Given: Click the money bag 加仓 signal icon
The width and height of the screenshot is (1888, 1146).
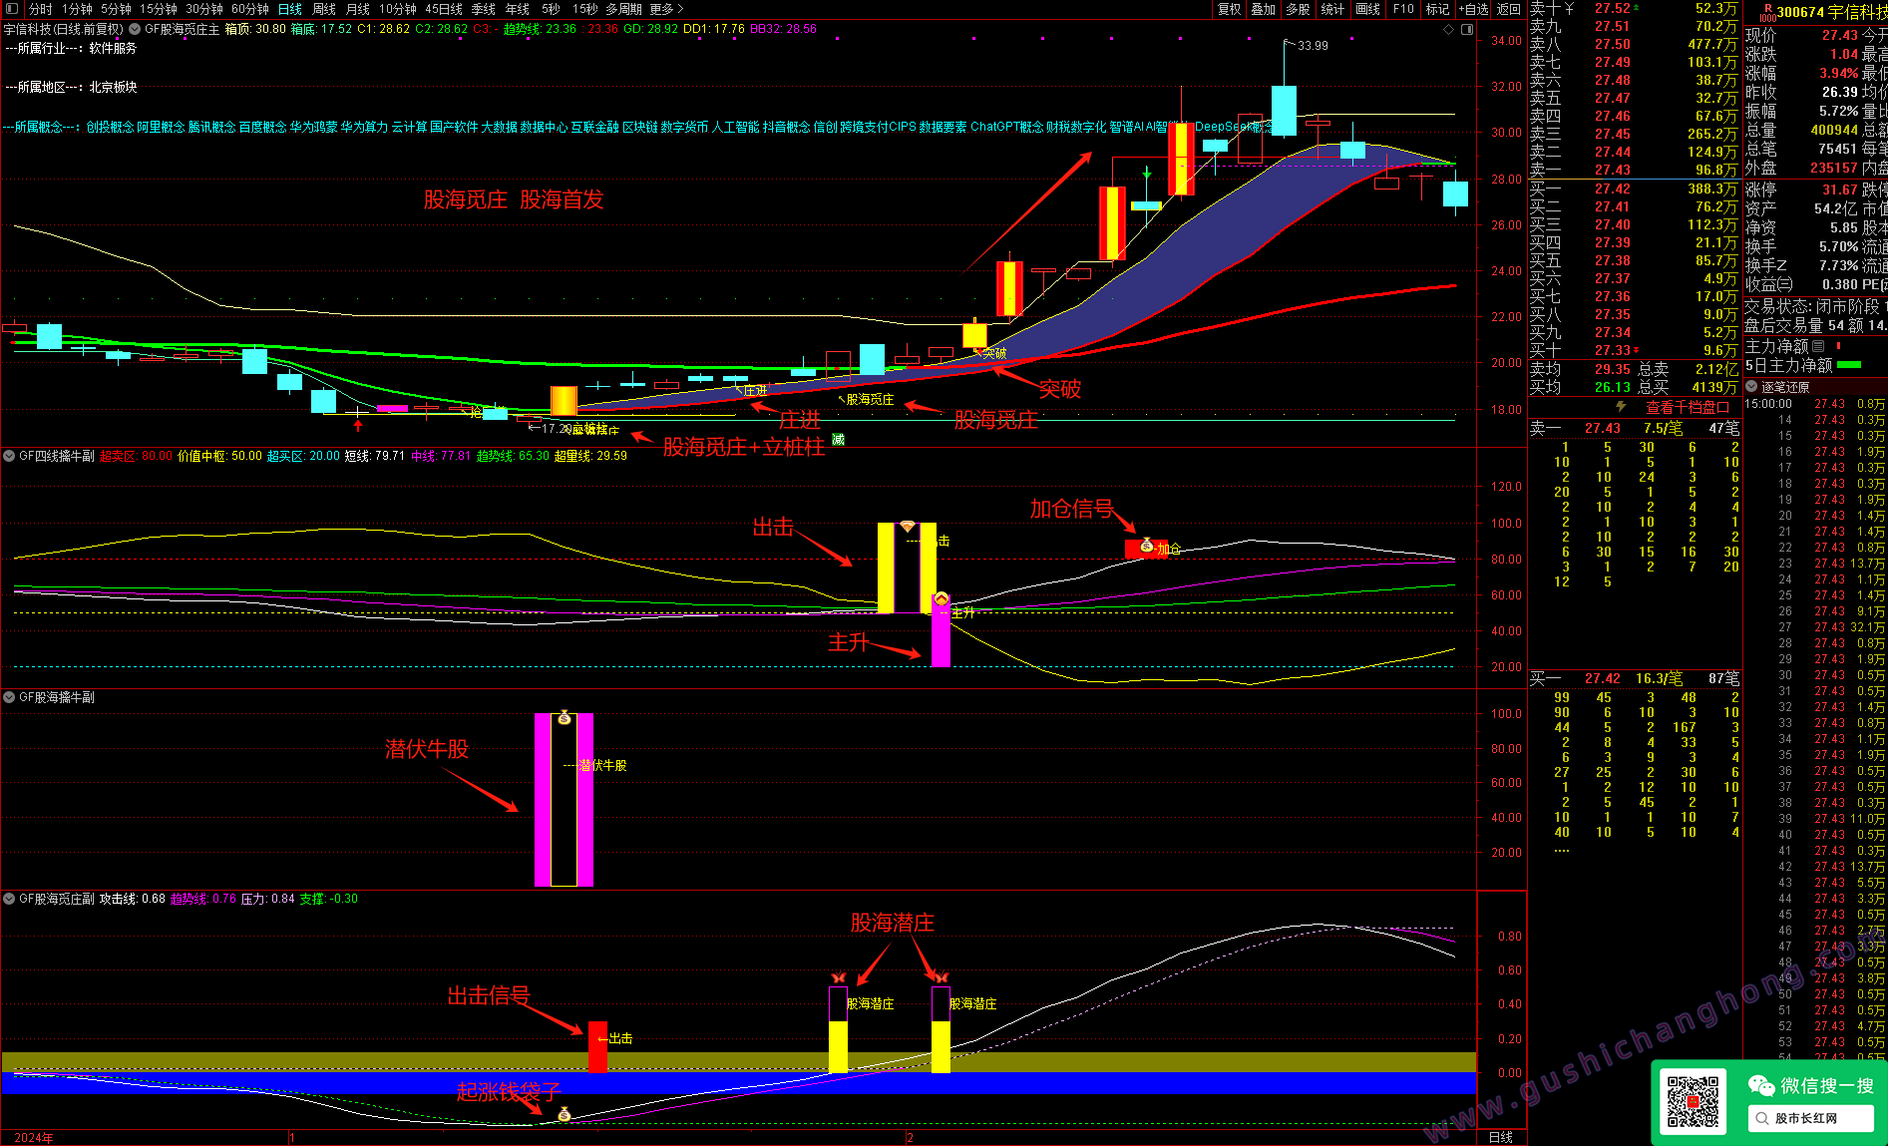Looking at the screenshot, I should tap(1147, 546).
